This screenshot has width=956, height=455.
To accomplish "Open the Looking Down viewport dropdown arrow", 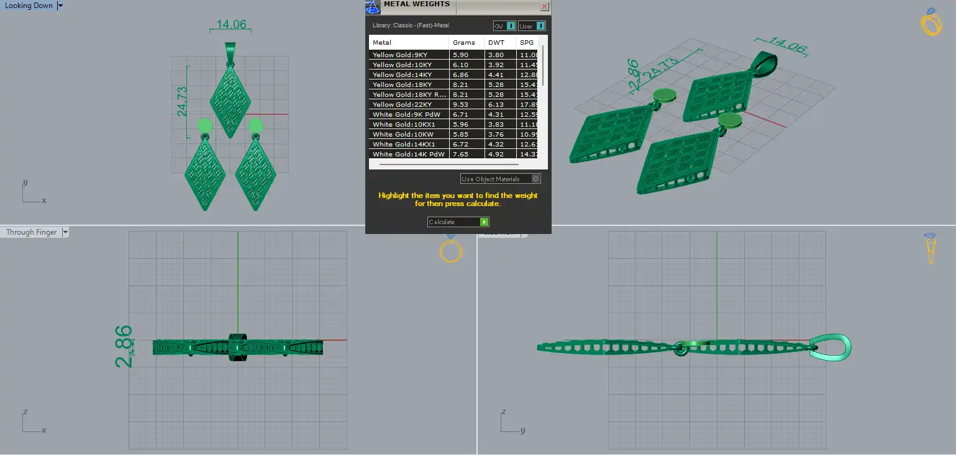I will click(x=60, y=6).
